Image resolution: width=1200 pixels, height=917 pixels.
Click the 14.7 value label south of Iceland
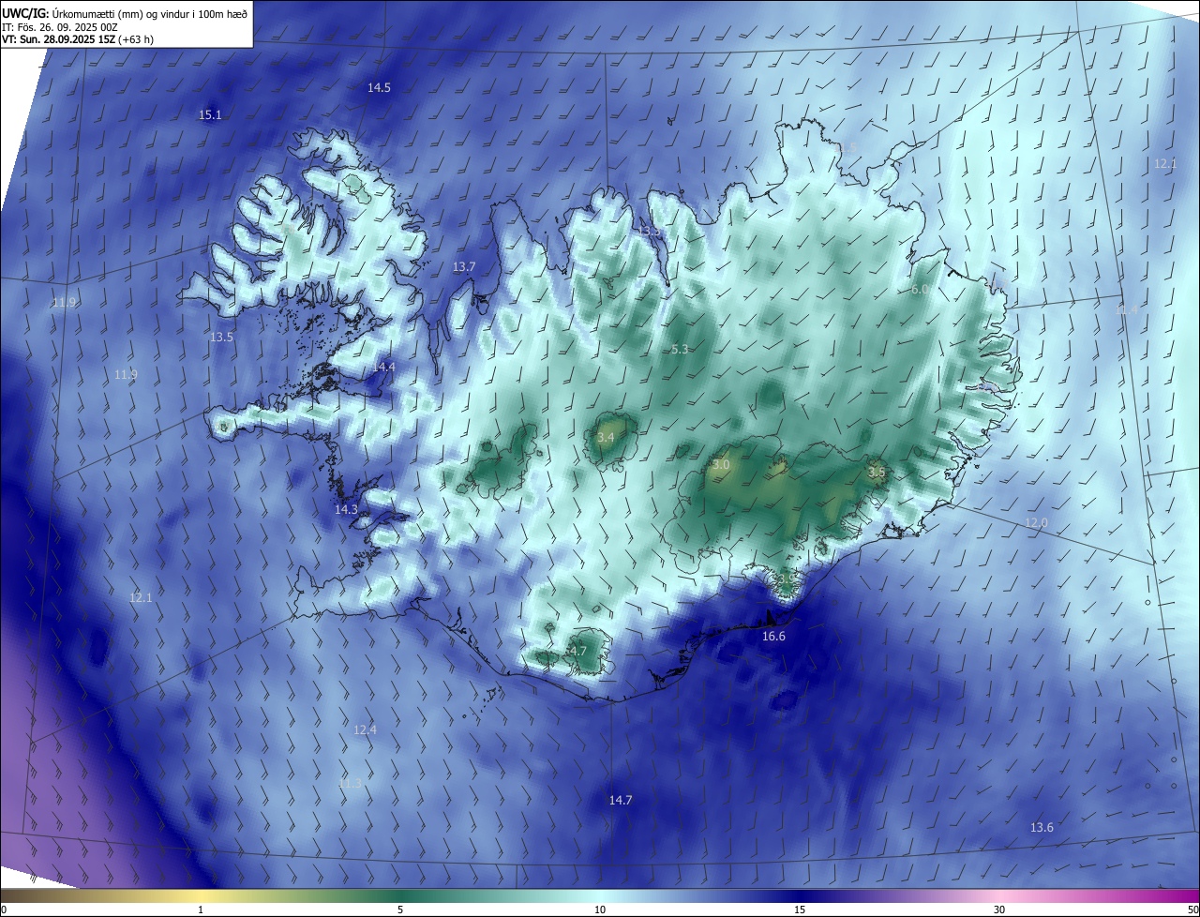[x=621, y=800]
